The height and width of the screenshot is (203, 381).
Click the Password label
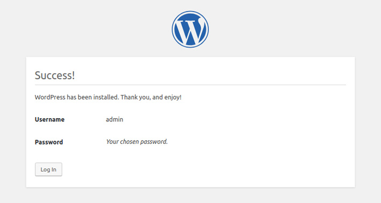pyautogui.click(x=49, y=142)
